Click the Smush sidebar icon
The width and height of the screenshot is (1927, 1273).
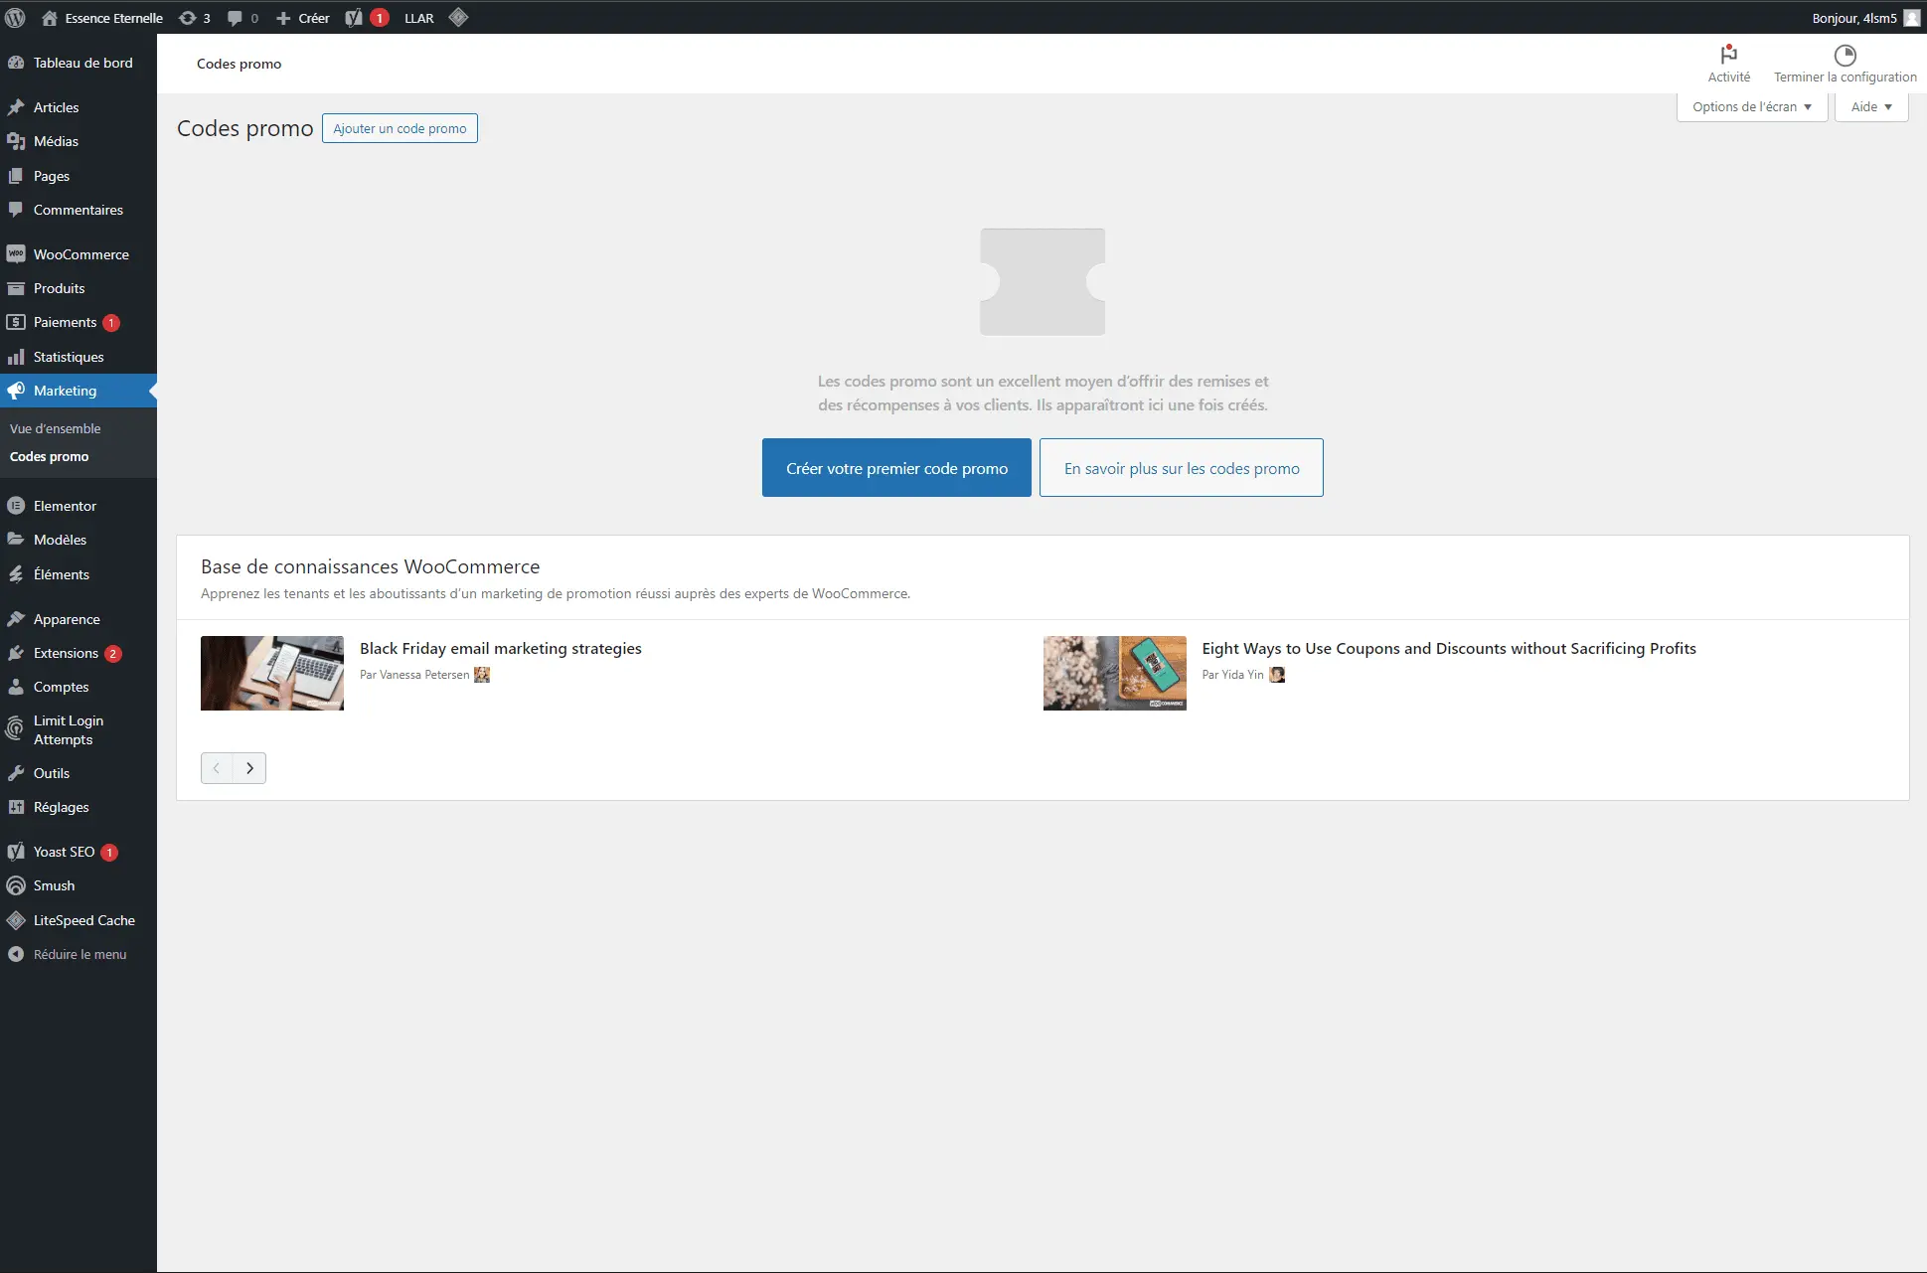pyautogui.click(x=16, y=885)
